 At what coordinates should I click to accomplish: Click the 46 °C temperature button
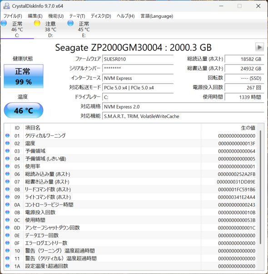click(24, 110)
